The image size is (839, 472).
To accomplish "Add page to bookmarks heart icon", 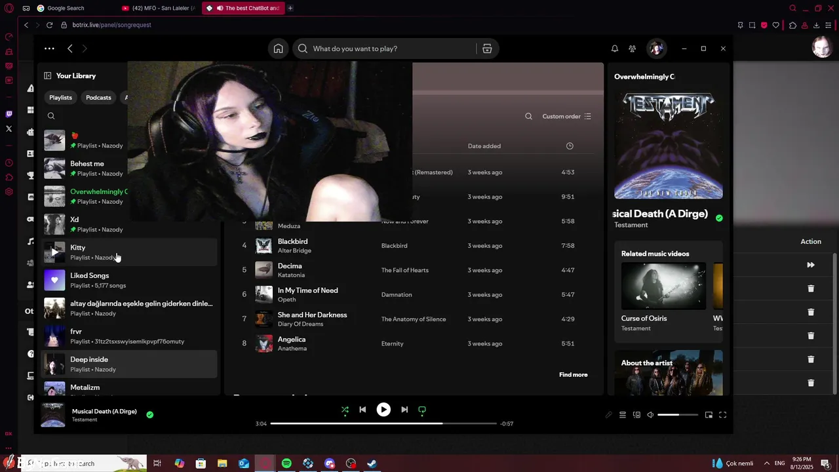I will pos(776,25).
